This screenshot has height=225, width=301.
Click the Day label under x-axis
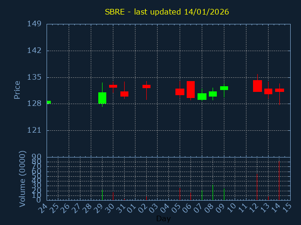163,219
